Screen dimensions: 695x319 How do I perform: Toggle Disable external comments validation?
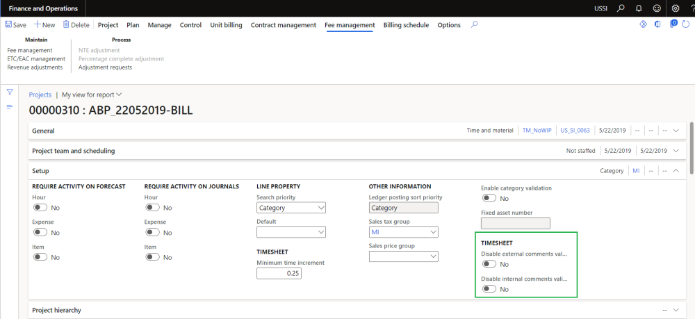[489, 264]
